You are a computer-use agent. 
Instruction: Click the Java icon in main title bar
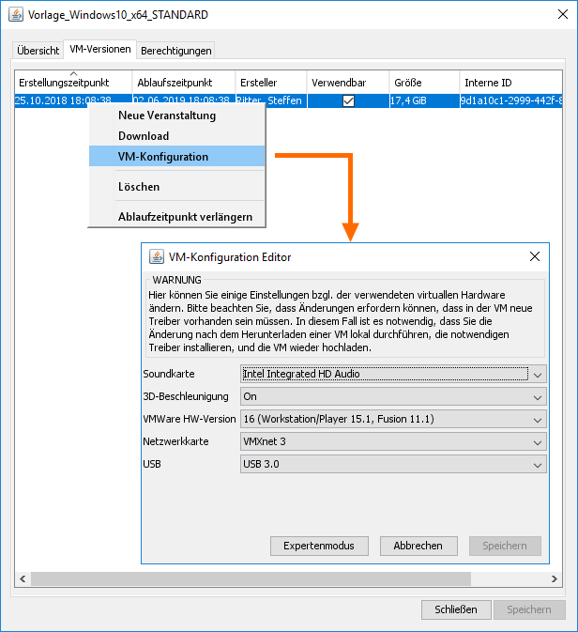[x=15, y=15]
